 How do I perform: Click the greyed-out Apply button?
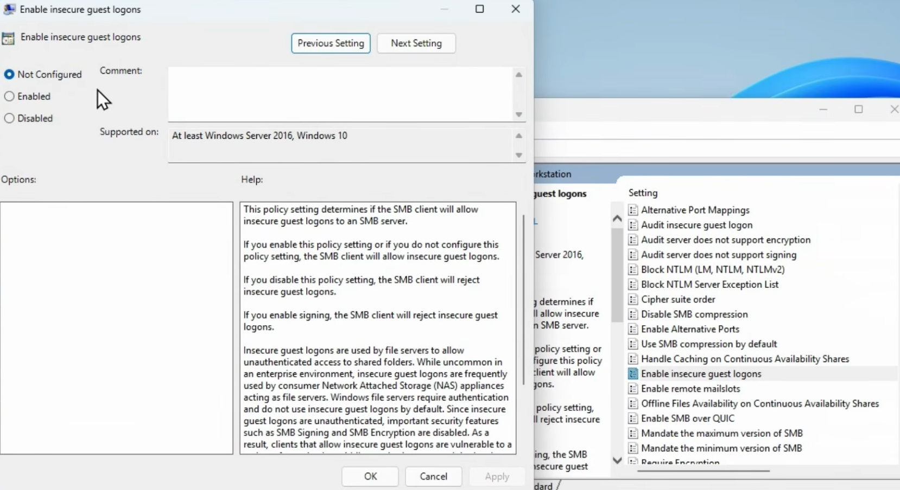(x=497, y=476)
